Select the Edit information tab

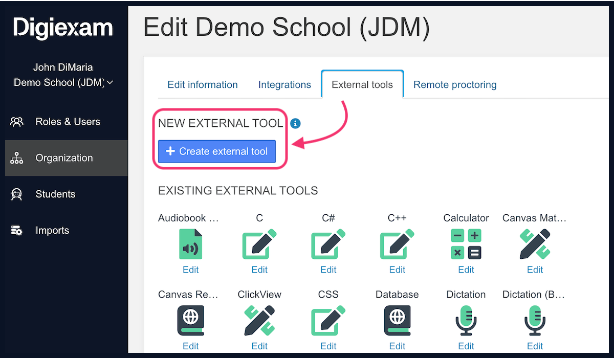[203, 84]
